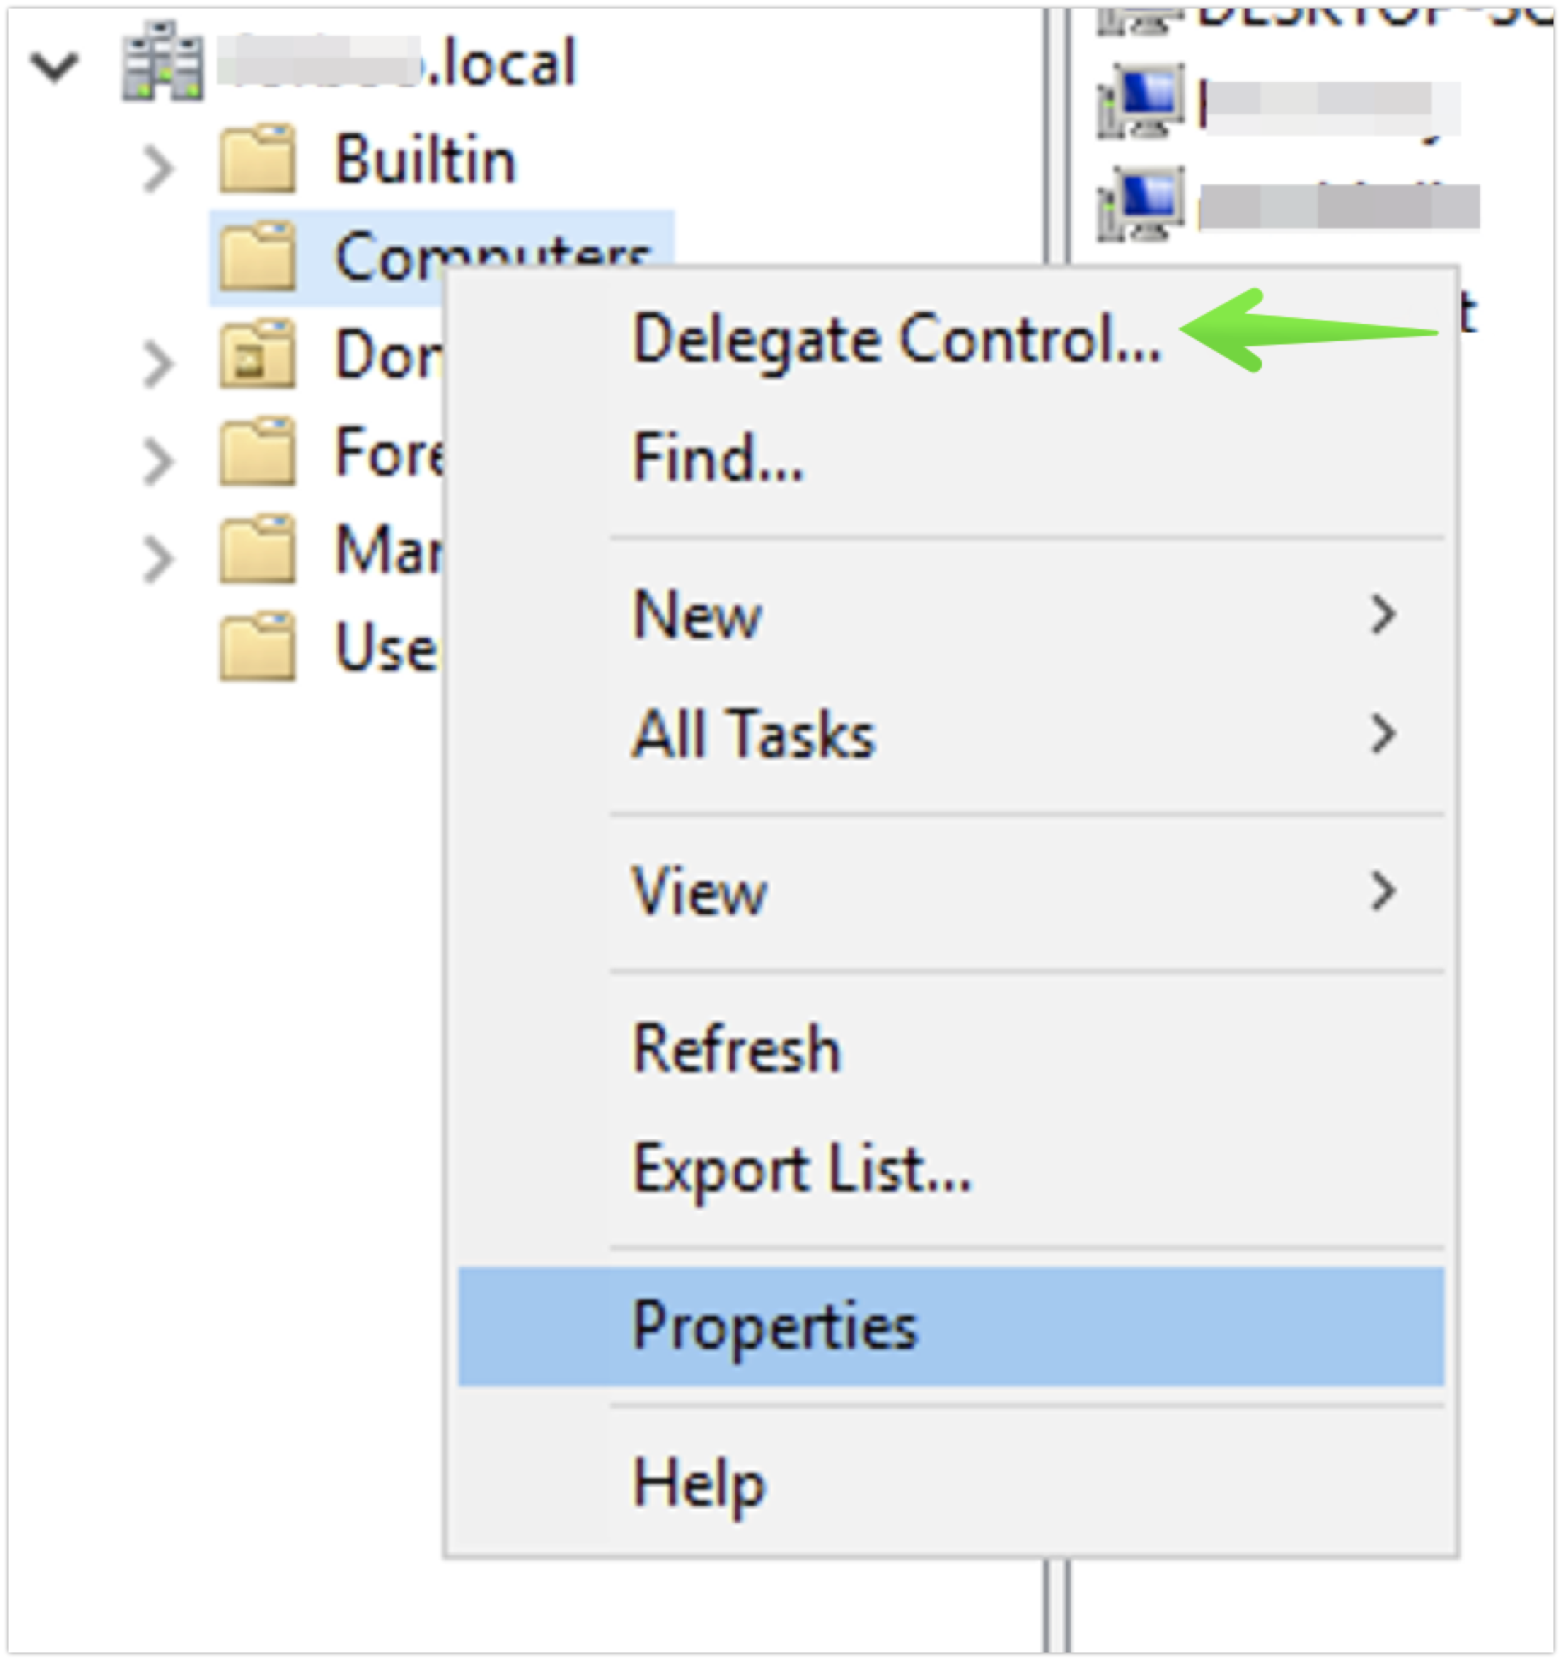Click the Computers folder icon
The image size is (1562, 1661).
[257, 256]
